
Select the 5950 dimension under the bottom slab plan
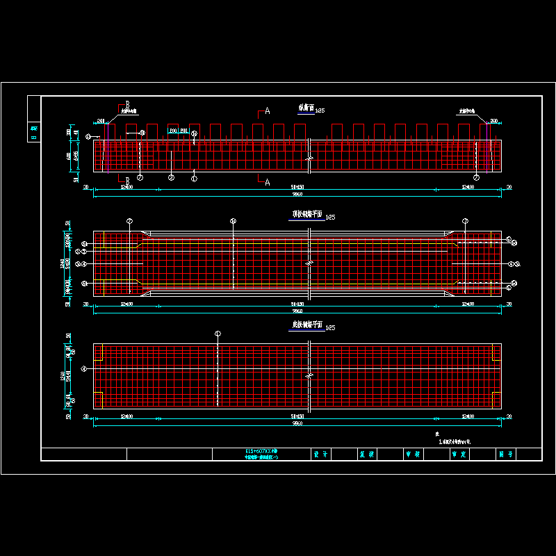[x=297, y=424]
